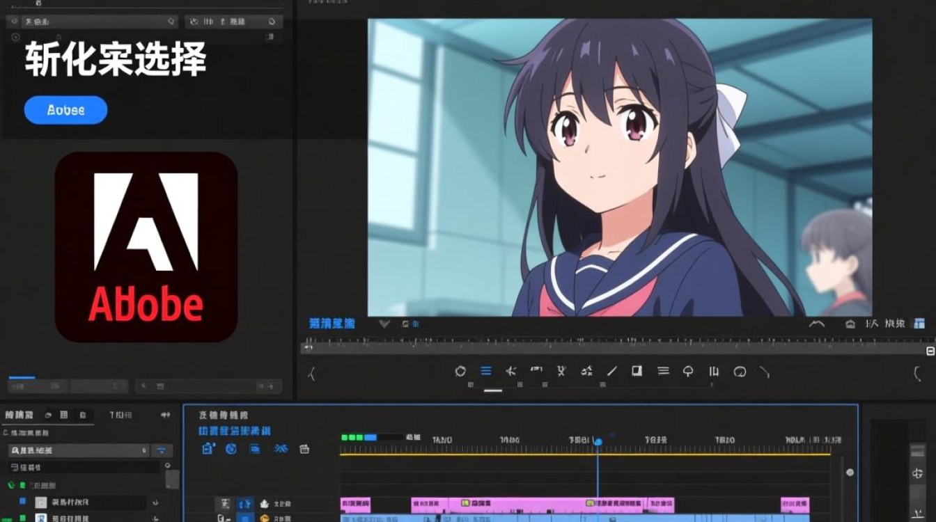
Task: Click the search field in the lower-left panel
Action: point(78,450)
